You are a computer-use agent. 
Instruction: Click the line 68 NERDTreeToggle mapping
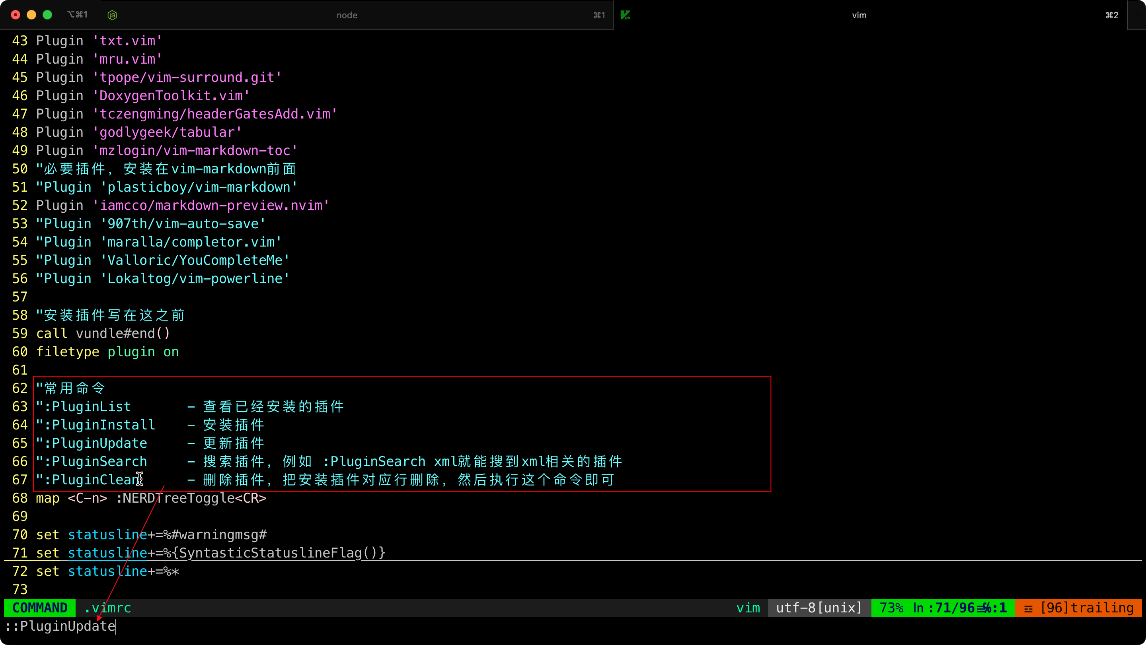point(151,498)
